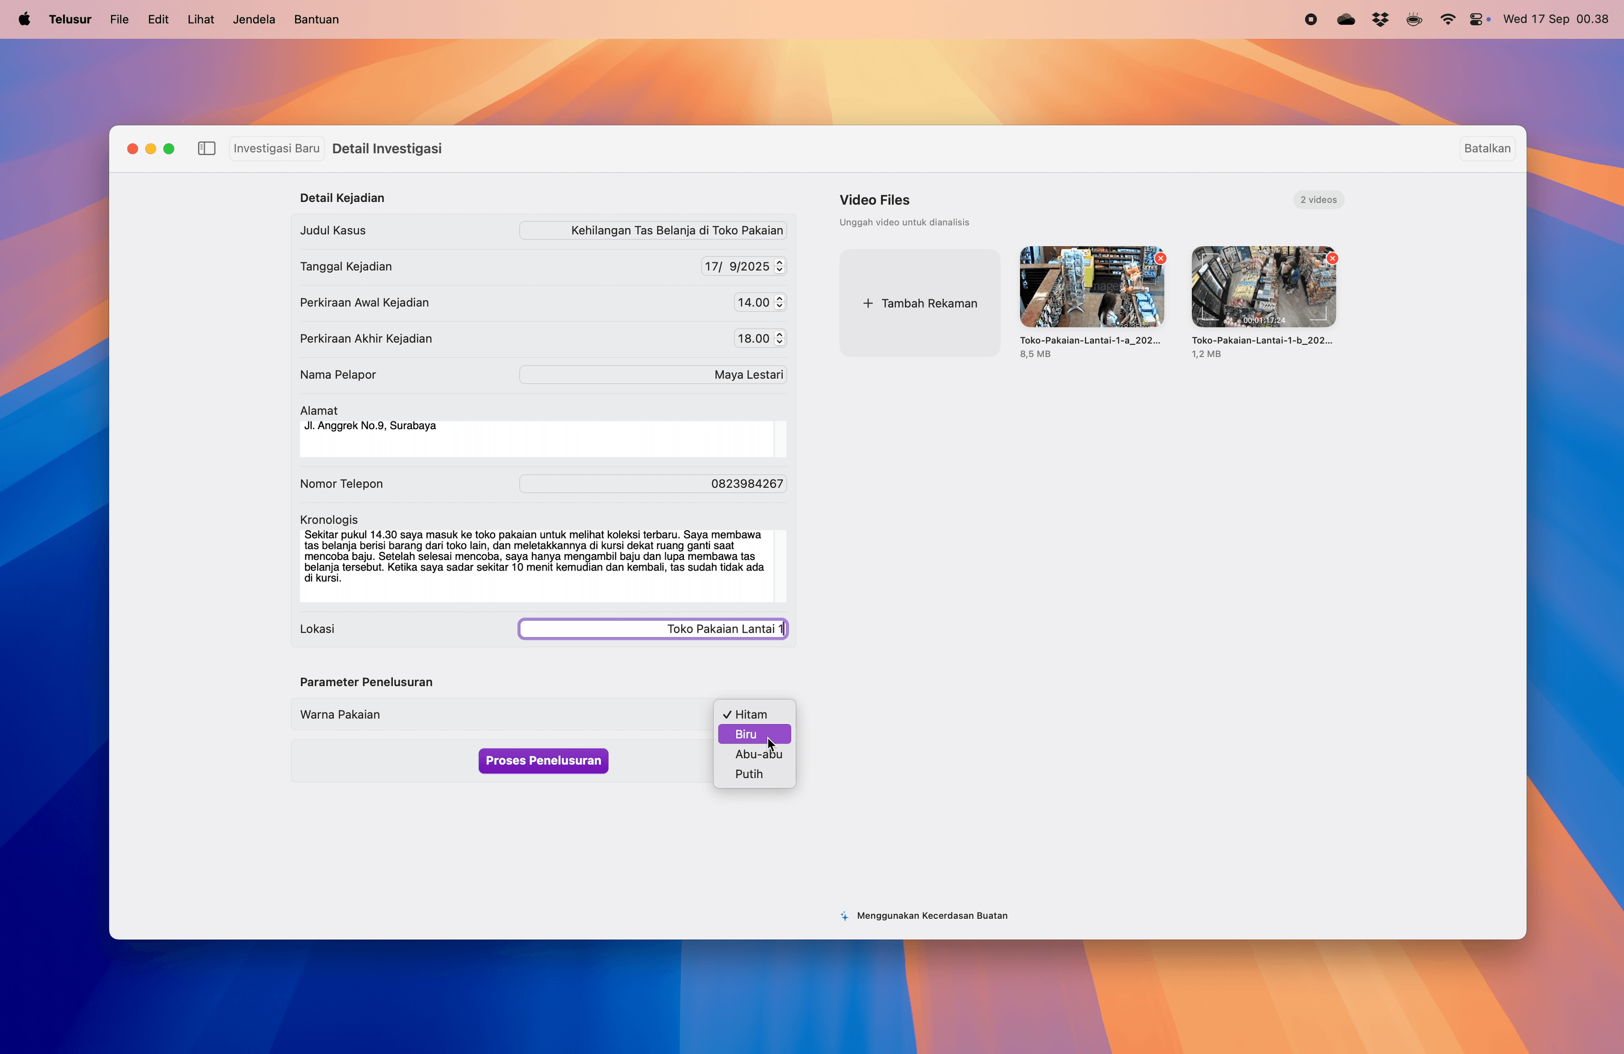
Task: Click the Nama Pelapor text field
Action: point(653,375)
